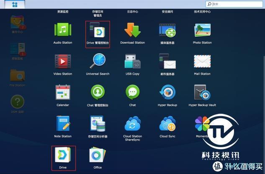Click the magnifier icon in search box
This screenshot has height=174, width=265.
coord(209,4)
